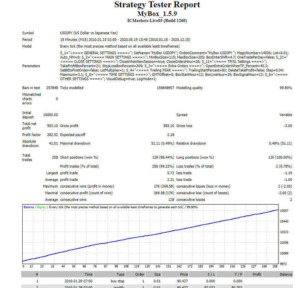This screenshot has width=295, height=288.
Task: Select the ticks modelled value 159848957
Action: 165,88
